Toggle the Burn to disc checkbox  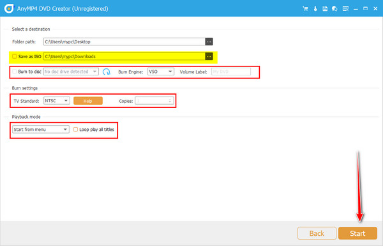point(15,72)
